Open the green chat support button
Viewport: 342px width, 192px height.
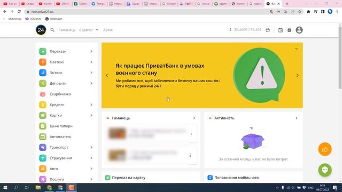pyautogui.click(x=325, y=170)
